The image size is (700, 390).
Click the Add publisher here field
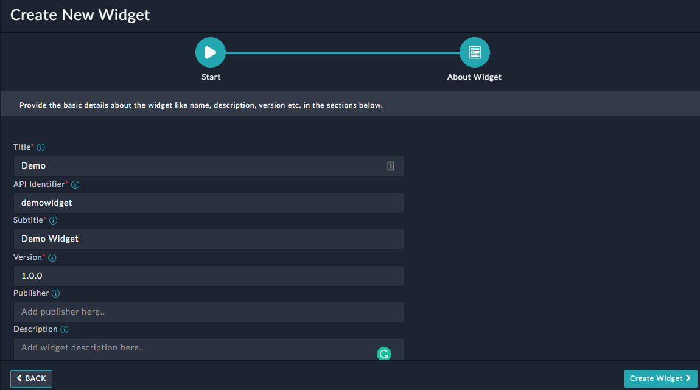[x=183, y=312]
